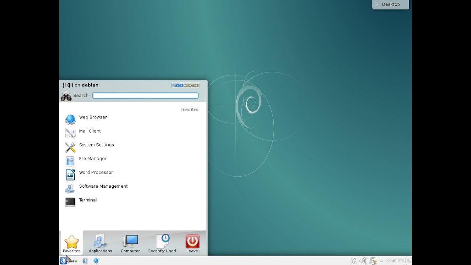Open the activities dots icon in panel
471x265 pixels.
[74, 261]
